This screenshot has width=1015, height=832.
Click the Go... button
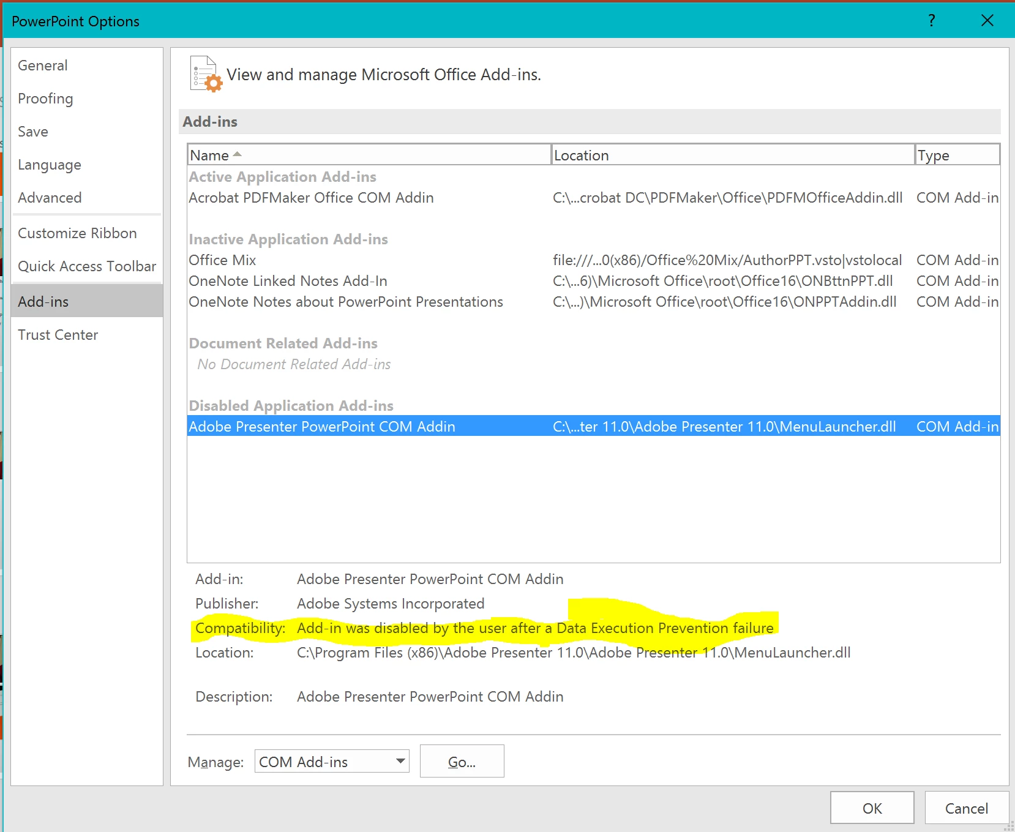pyautogui.click(x=462, y=761)
